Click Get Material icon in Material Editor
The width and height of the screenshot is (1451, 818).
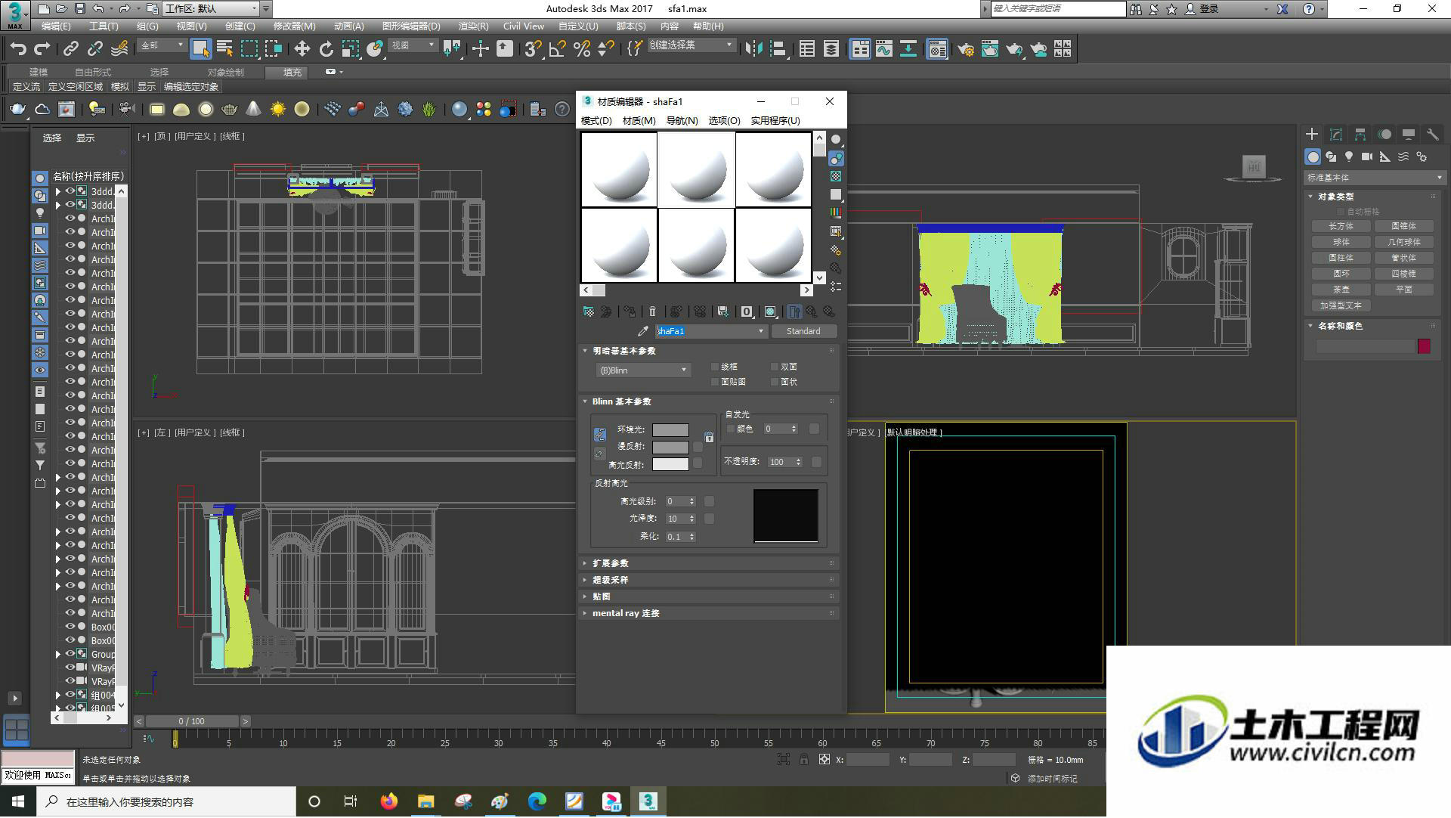pos(589,311)
